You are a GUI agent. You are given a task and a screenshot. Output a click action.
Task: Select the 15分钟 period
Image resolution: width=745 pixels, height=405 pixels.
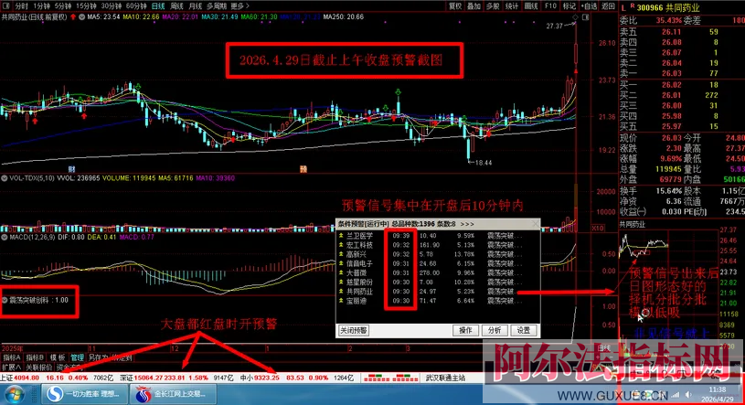point(86,6)
